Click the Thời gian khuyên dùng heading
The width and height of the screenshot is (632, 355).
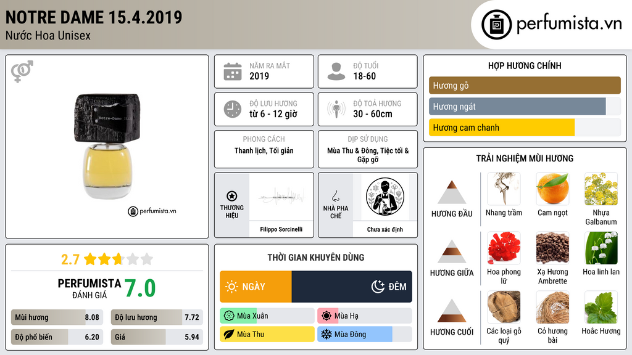[316, 257]
